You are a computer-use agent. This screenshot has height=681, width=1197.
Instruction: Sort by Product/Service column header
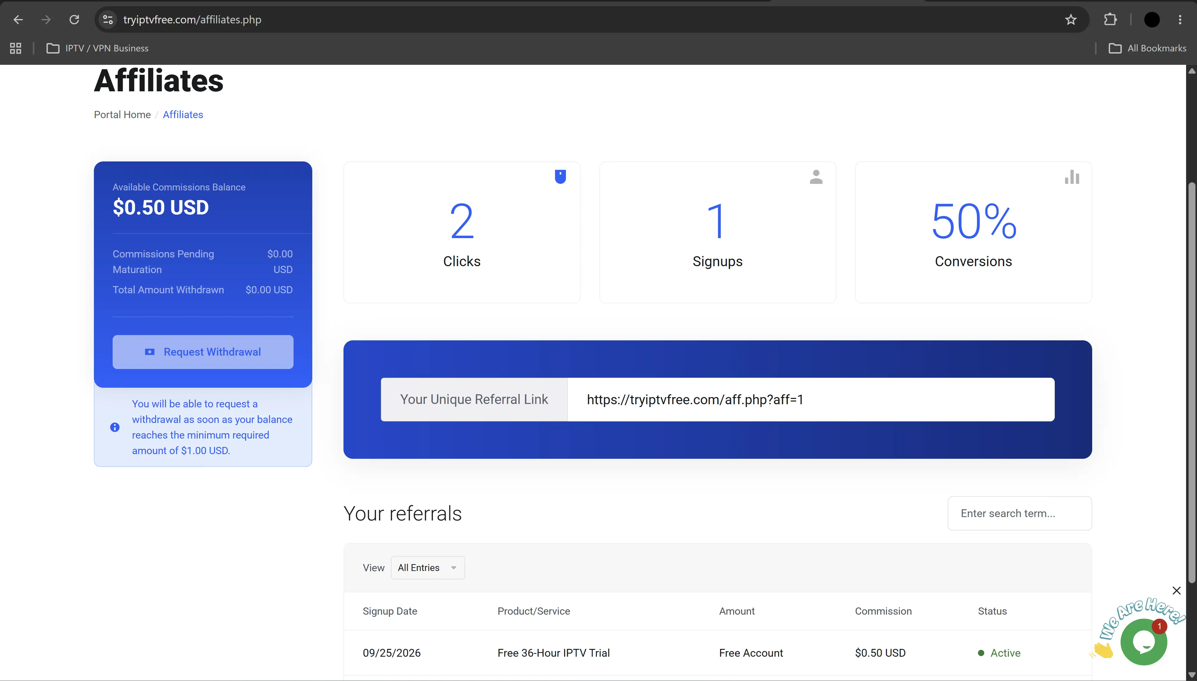tap(534, 611)
